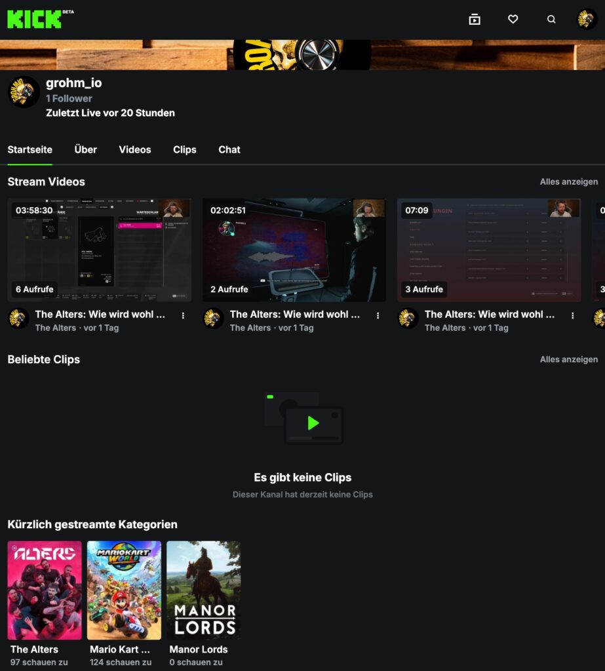Click the '0 schauen zu' viewer count

coord(196,662)
